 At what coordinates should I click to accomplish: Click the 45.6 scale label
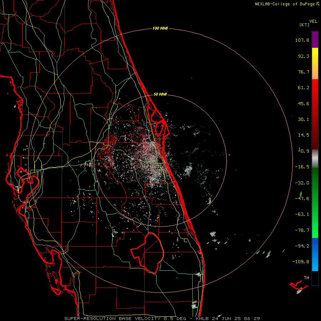(304, 103)
